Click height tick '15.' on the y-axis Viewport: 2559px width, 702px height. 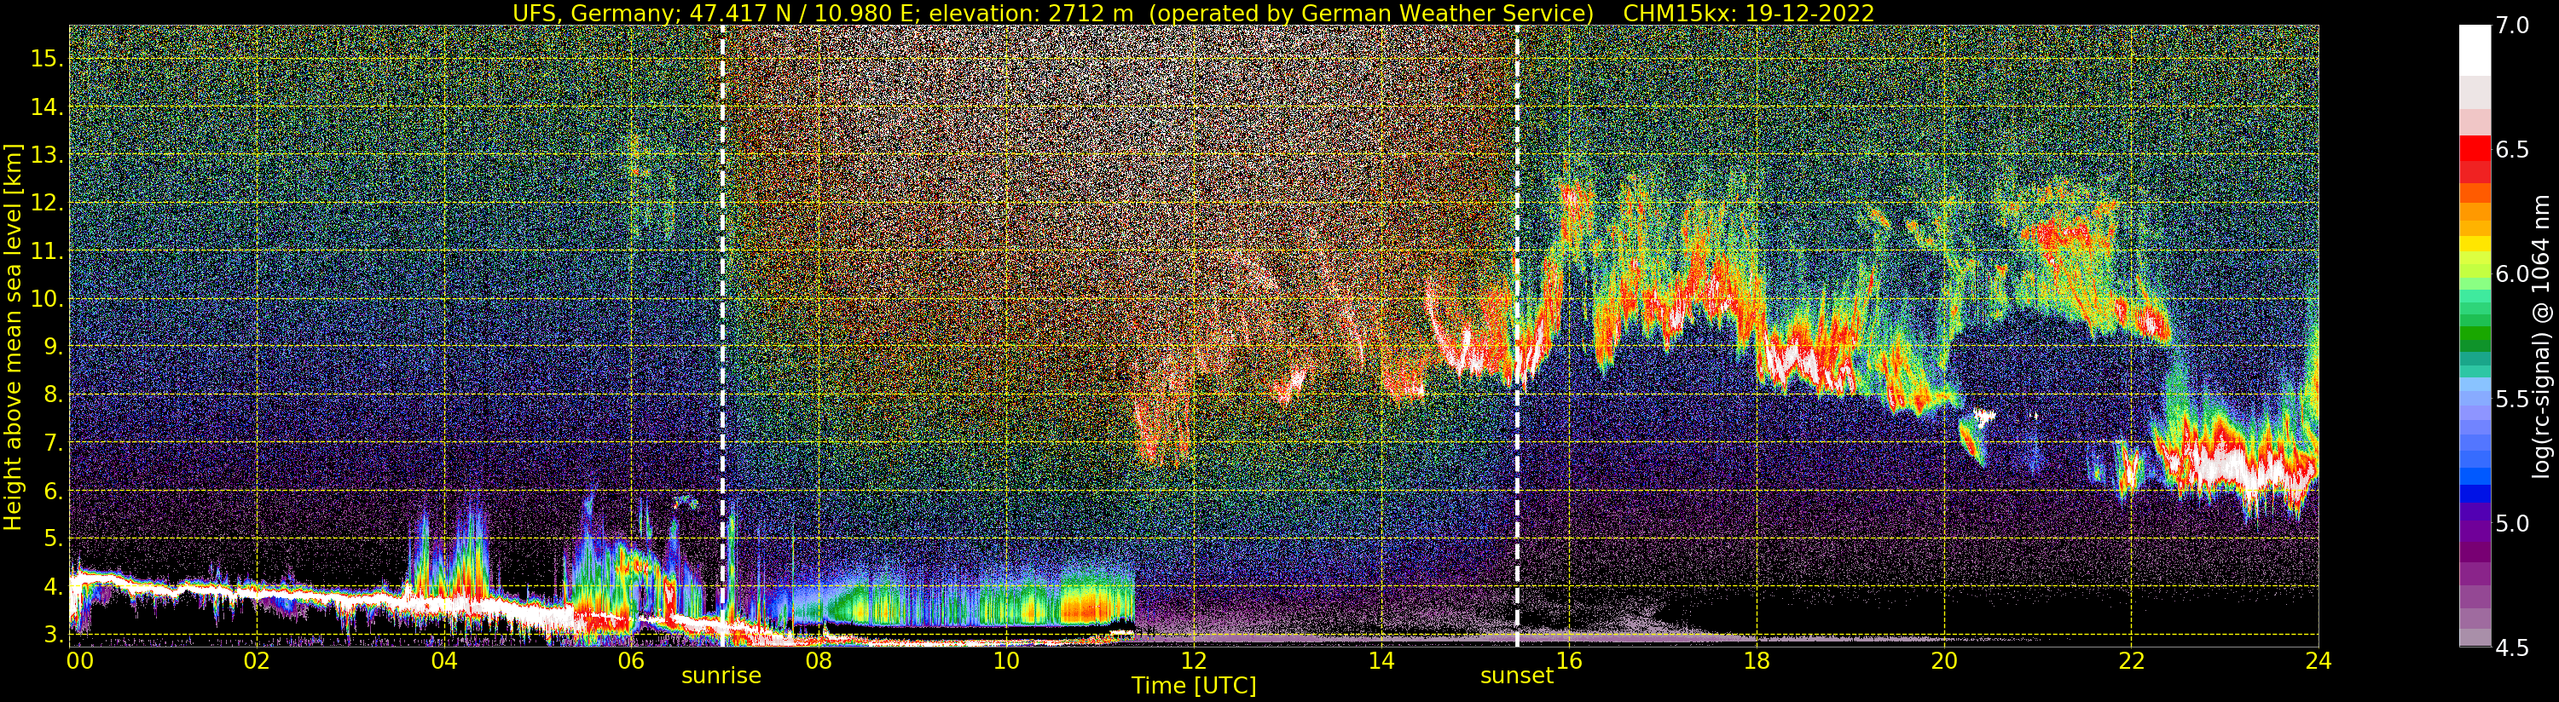click(47, 59)
